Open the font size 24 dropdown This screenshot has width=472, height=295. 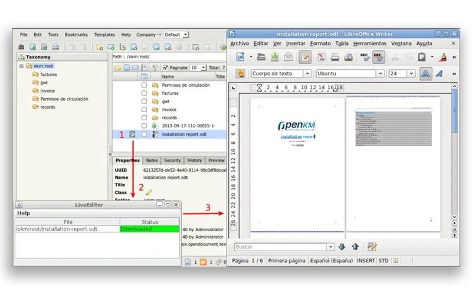tap(411, 73)
